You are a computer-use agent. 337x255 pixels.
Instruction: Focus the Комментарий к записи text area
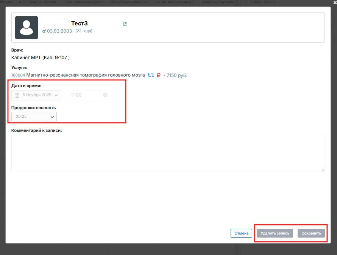coord(168,153)
